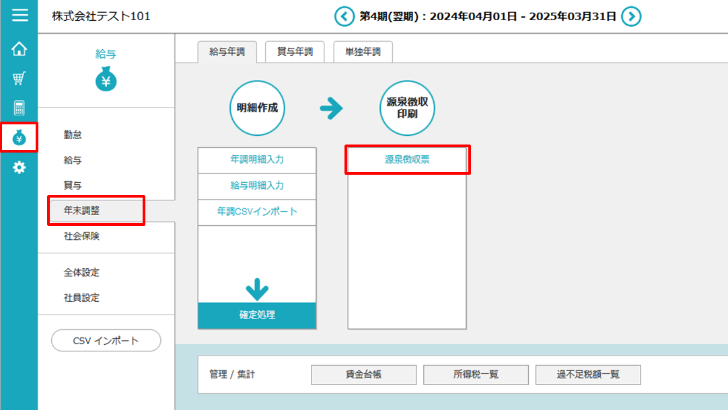This screenshot has height=410, width=728.
Task: Open 年末調整 in the side menu
Action: [x=96, y=210]
